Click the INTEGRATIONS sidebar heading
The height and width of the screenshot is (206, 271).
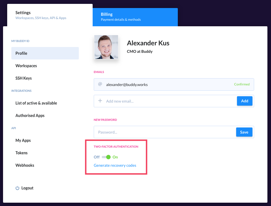pos(22,91)
